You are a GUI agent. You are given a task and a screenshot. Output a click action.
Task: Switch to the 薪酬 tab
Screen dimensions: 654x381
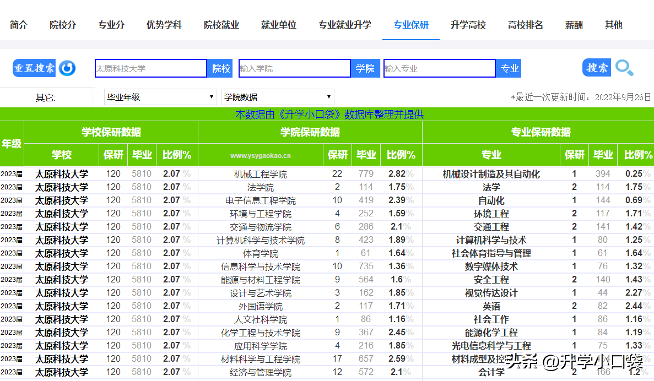tap(574, 25)
